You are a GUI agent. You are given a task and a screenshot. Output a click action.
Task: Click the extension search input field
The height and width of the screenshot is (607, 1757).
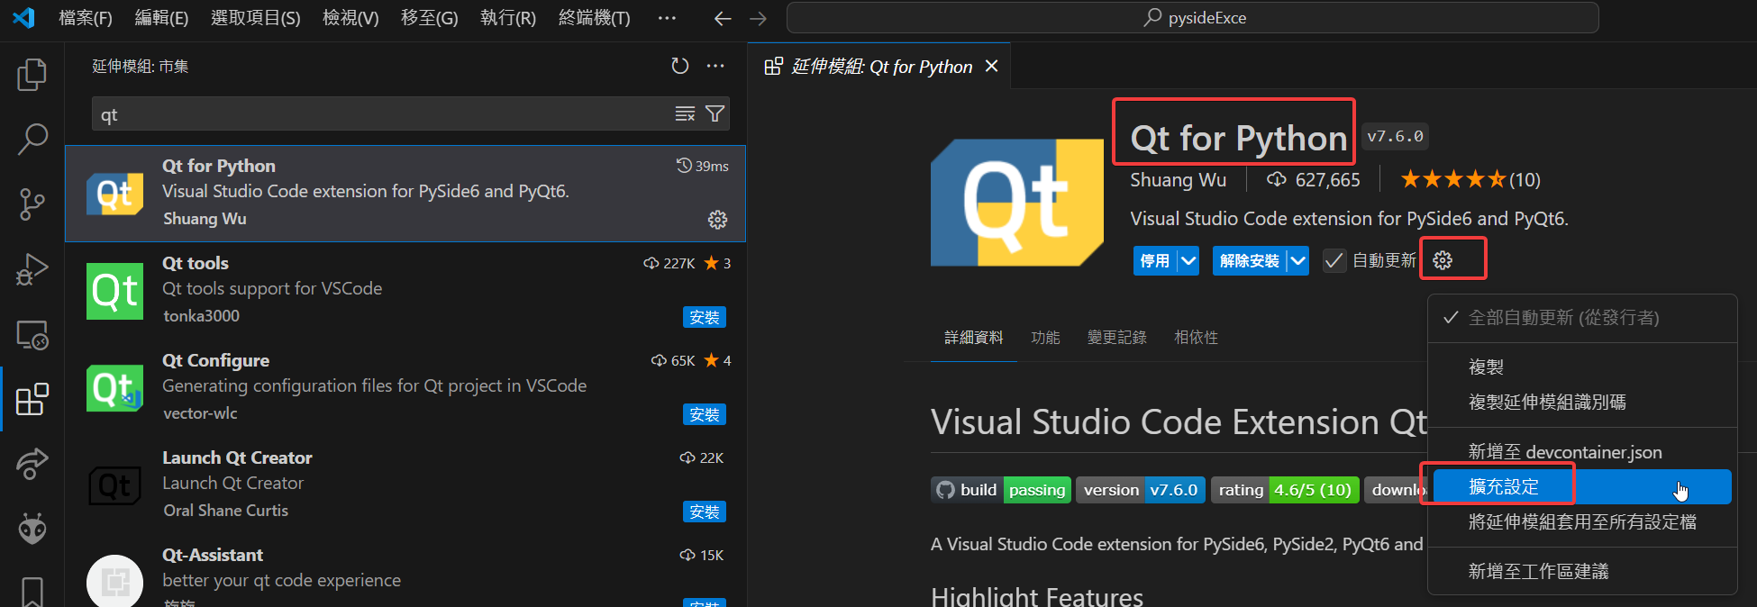[x=383, y=114]
